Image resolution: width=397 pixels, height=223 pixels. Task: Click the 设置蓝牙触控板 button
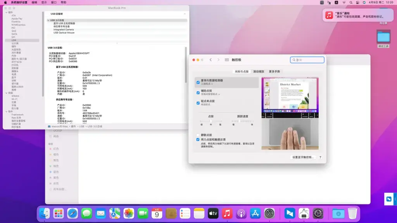pos(303,157)
